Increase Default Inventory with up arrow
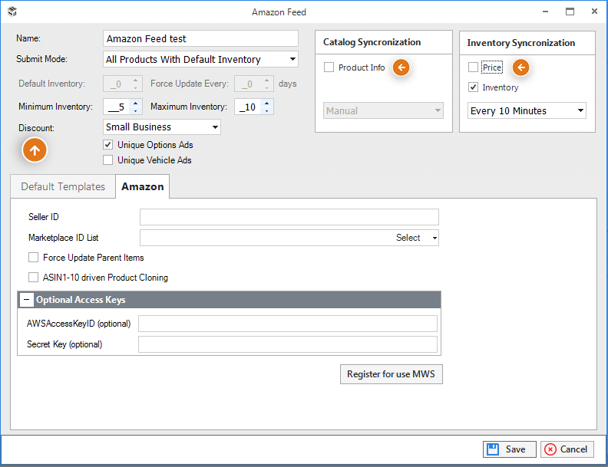608x467 pixels. pos(135,81)
